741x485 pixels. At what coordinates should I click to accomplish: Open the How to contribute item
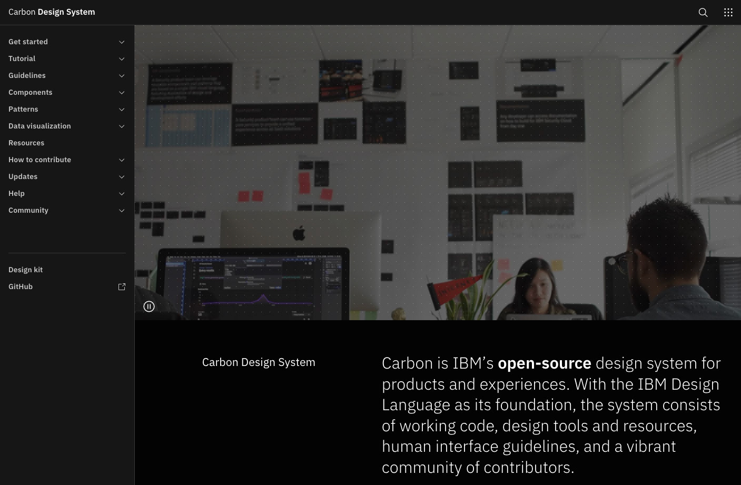67,160
